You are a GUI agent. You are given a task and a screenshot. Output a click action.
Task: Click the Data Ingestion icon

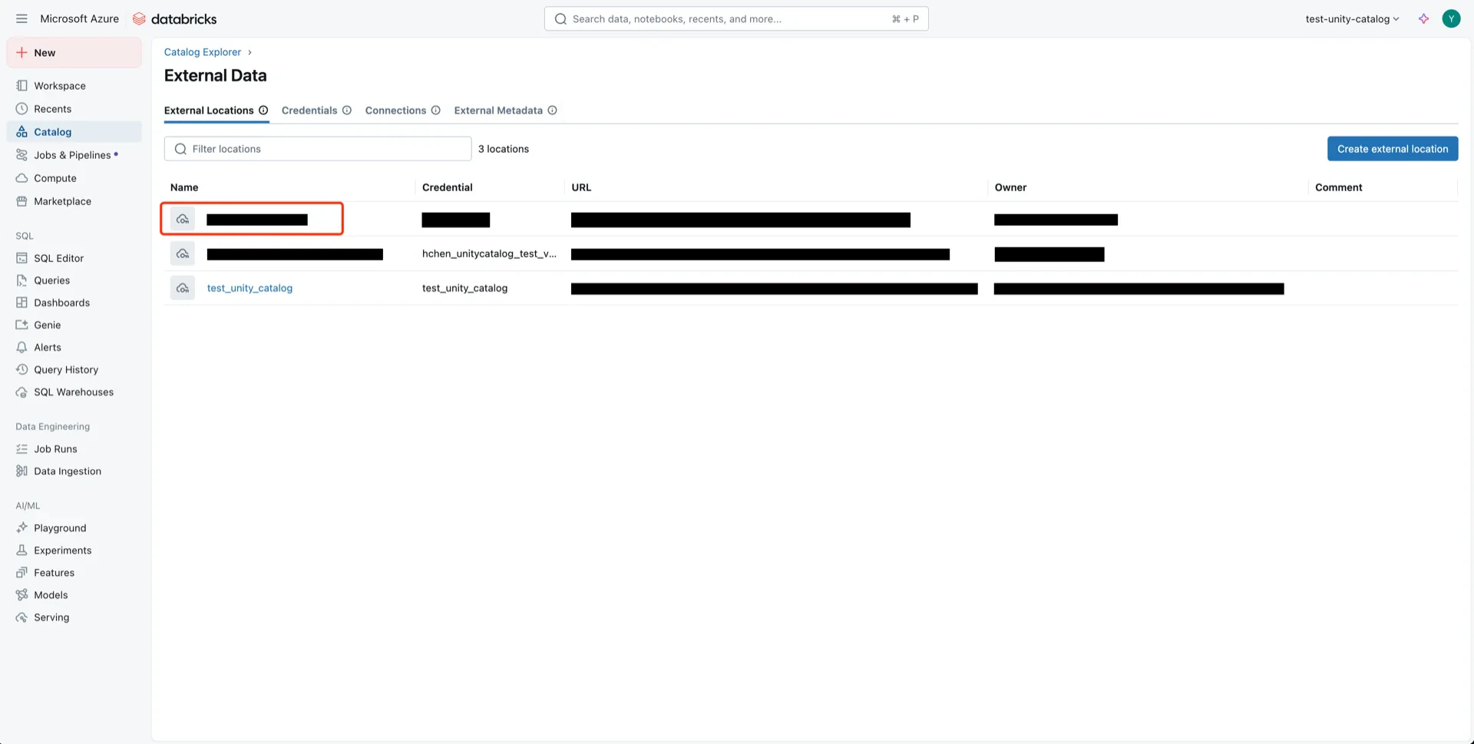point(21,471)
